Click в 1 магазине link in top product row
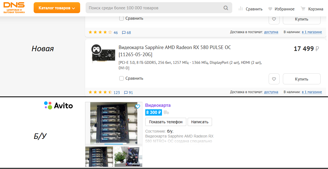 312,32
